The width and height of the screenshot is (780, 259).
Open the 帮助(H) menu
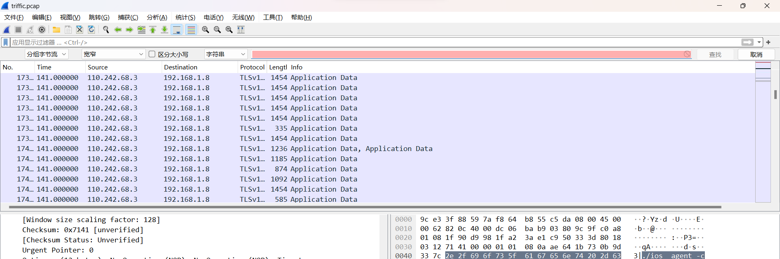pos(301,17)
